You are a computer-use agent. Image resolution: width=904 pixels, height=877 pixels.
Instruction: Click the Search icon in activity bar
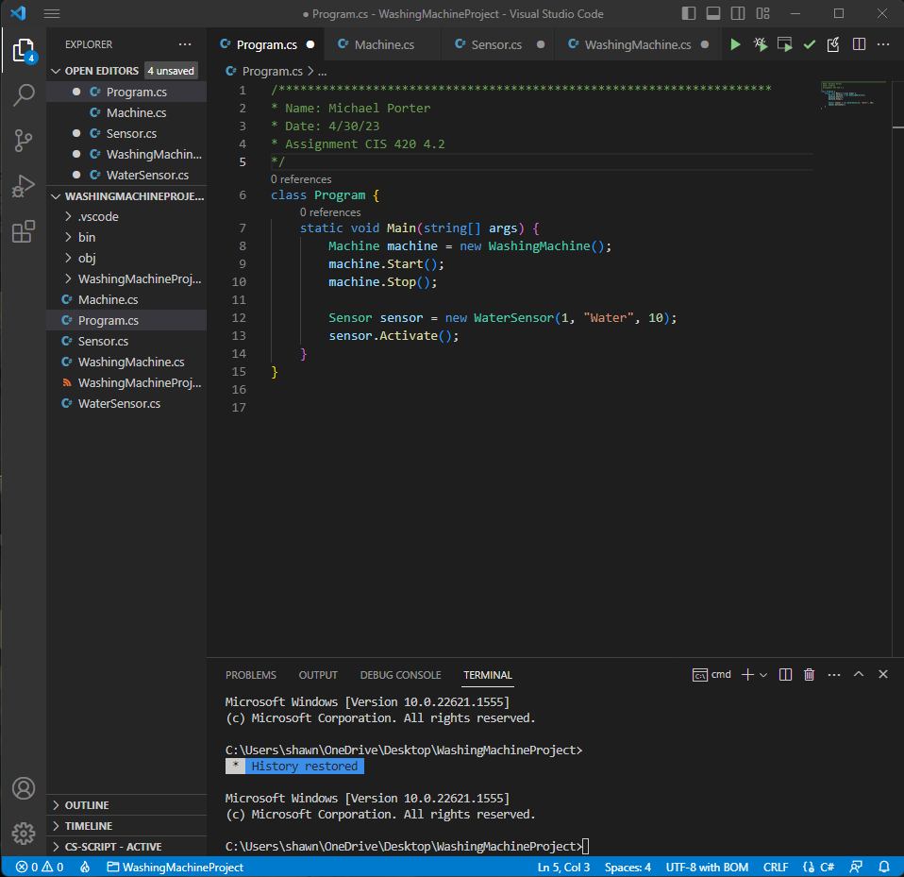24,95
